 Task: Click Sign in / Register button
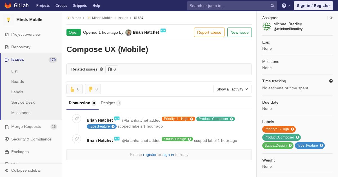point(313,6)
